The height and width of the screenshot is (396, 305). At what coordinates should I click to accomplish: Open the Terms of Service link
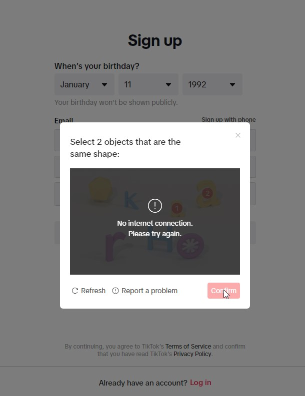188,347
